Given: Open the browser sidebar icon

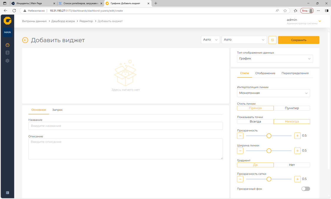Looking at the screenshot, I should (x=327, y=11).
